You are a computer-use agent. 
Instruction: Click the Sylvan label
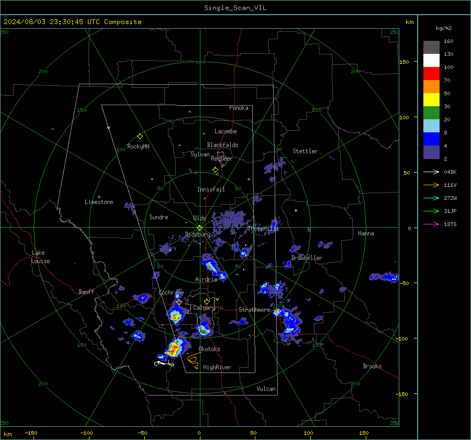(x=200, y=154)
